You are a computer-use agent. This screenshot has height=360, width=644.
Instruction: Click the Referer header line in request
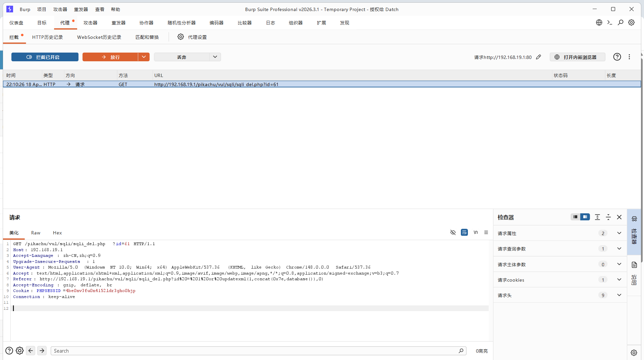168,279
